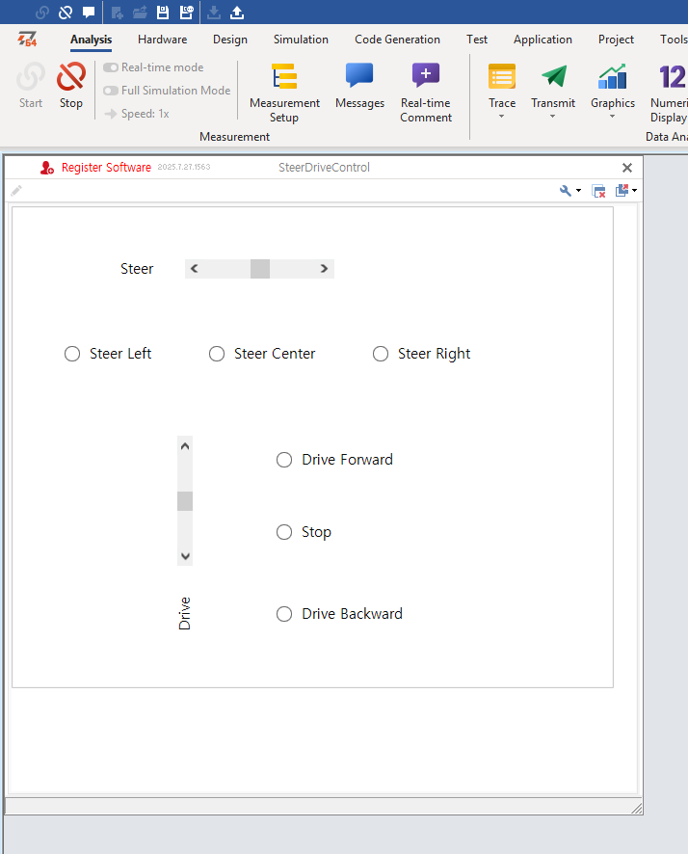This screenshot has width=688, height=854.
Task: Click the Steer slider right arrow
Action: click(325, 269)
